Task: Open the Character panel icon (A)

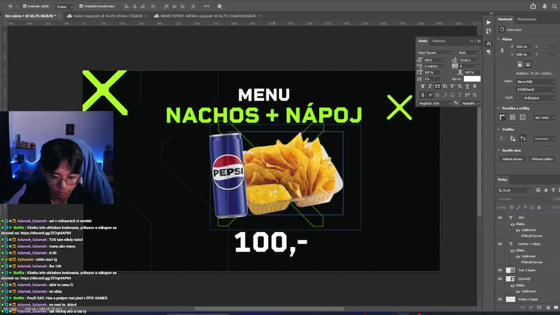Action: point(489,43)
